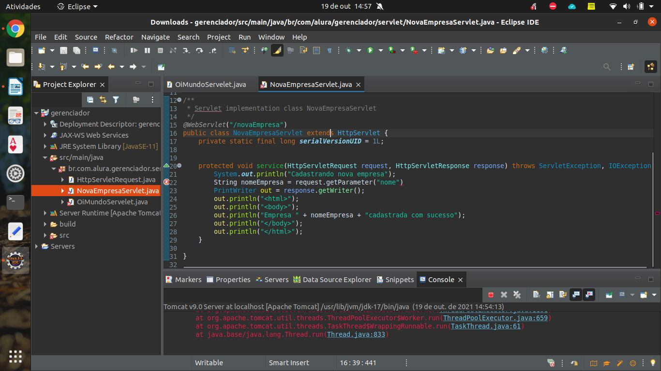Click the debug Step Over icon
This screenshot has height=371, width=661.
199,50
